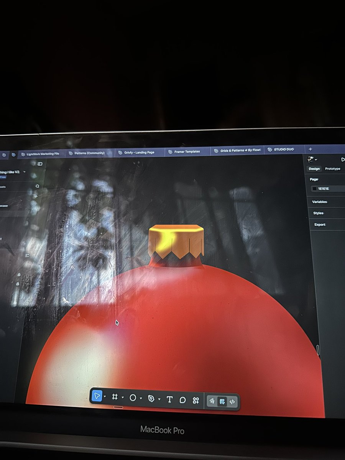Viewport: 345px width, 460px height.
Task: Select the Ellipse shape tool
Action: [x=133, y=398]
